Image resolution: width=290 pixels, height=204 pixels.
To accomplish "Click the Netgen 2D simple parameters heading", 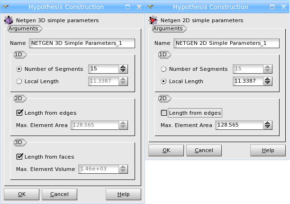I will [x=202, y=20].
